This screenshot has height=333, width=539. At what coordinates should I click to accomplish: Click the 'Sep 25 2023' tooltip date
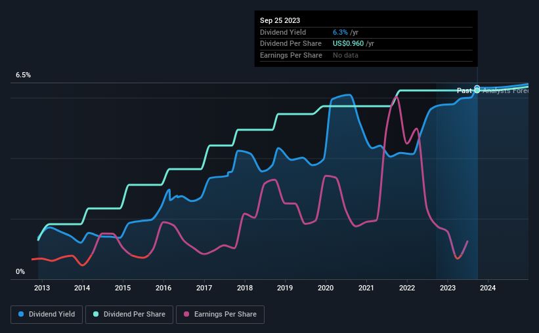280,20
